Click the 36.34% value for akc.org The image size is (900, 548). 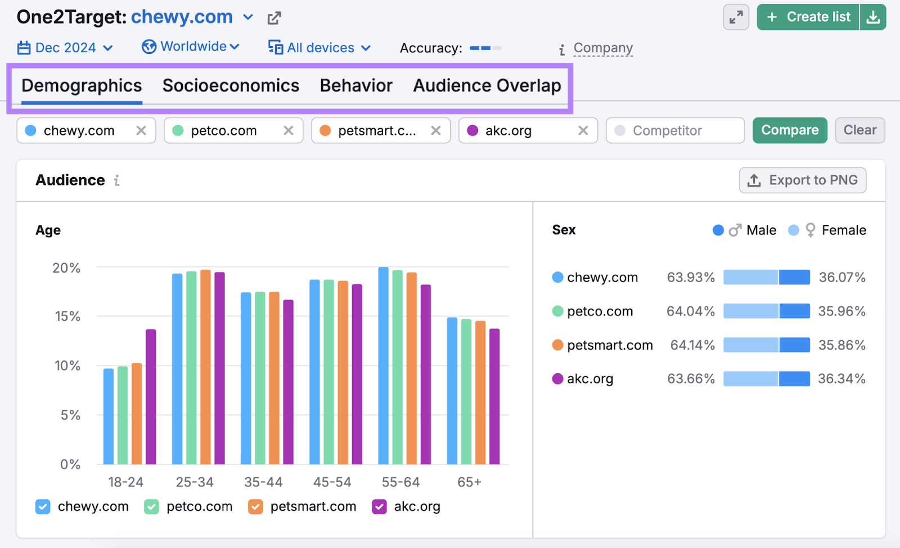coord(841,379)
